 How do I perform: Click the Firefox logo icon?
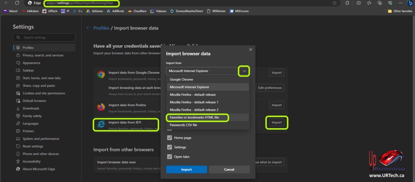click(x=101, y=107)
